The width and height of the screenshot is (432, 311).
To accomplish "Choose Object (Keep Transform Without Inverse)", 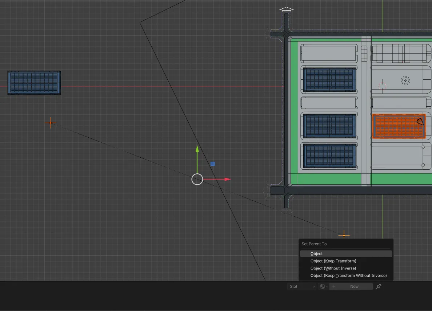I will (x=348, y=276).
